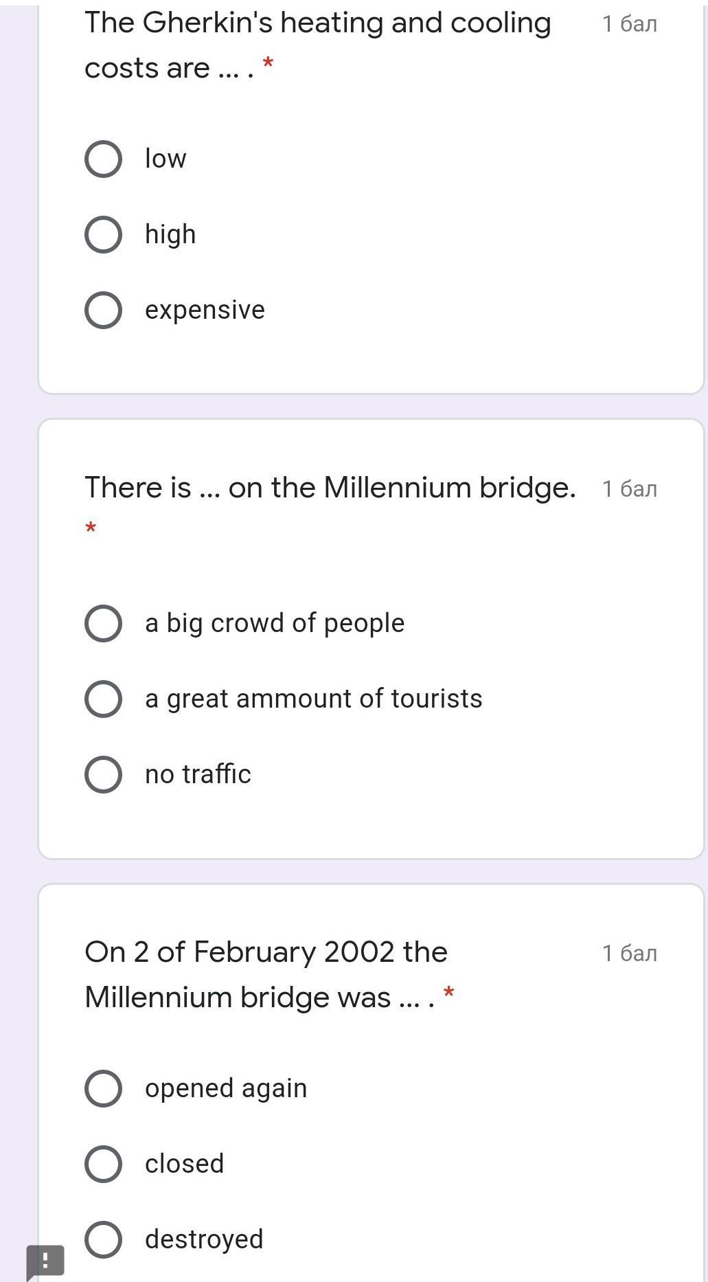
Task: Choose 'closed' for the Millennium bridge
Action: click(104, 1164)
